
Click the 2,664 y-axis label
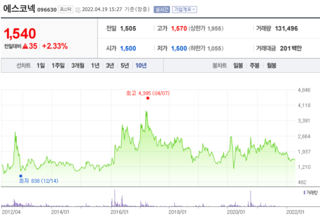click(304, 136)
